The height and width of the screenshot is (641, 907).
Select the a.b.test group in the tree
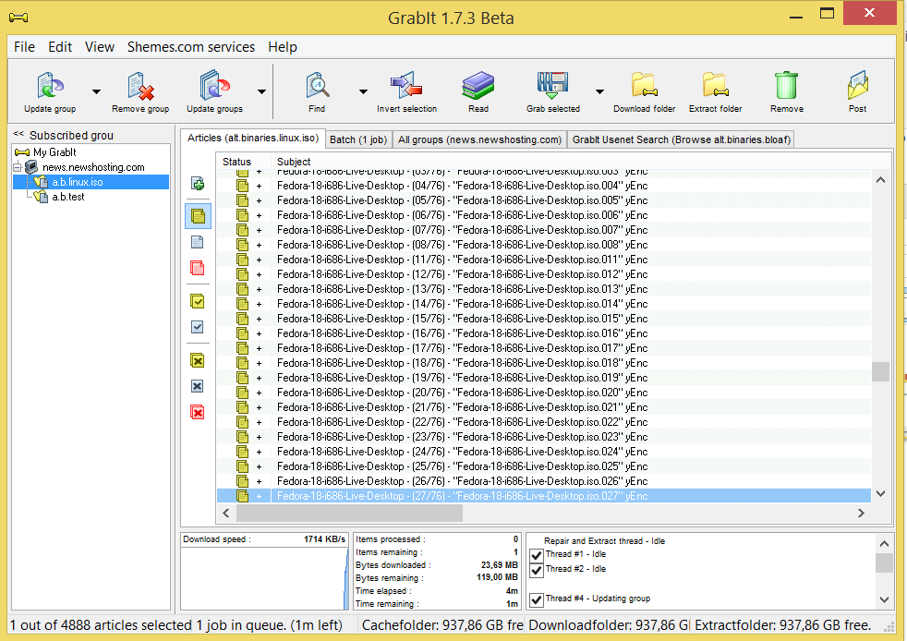[68, 197]
